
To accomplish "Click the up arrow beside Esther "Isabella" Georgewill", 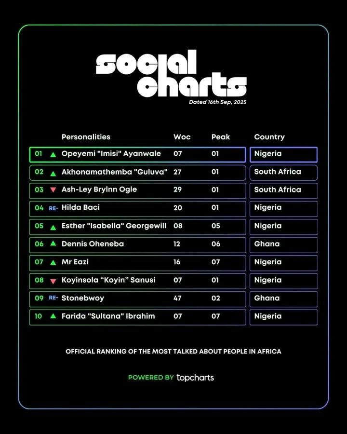I will [x=53, y=226].
